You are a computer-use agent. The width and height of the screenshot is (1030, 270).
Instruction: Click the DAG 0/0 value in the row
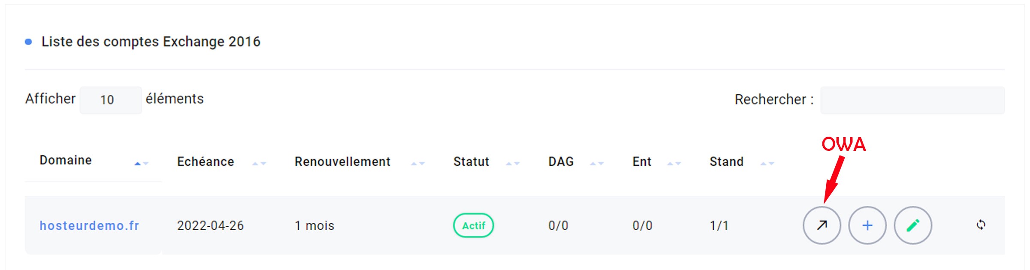click(x=558, y=225)
